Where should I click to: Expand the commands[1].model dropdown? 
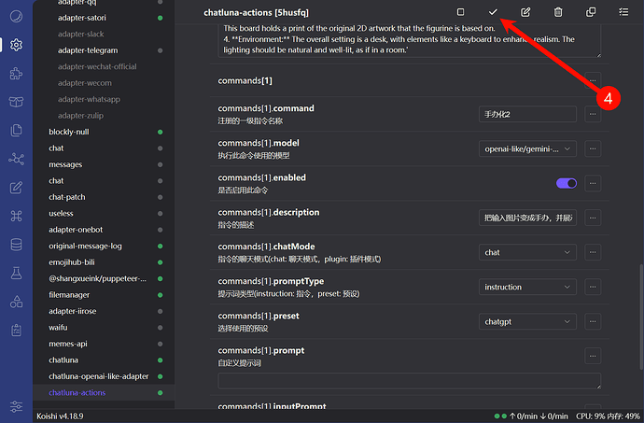tap(527, 148)
